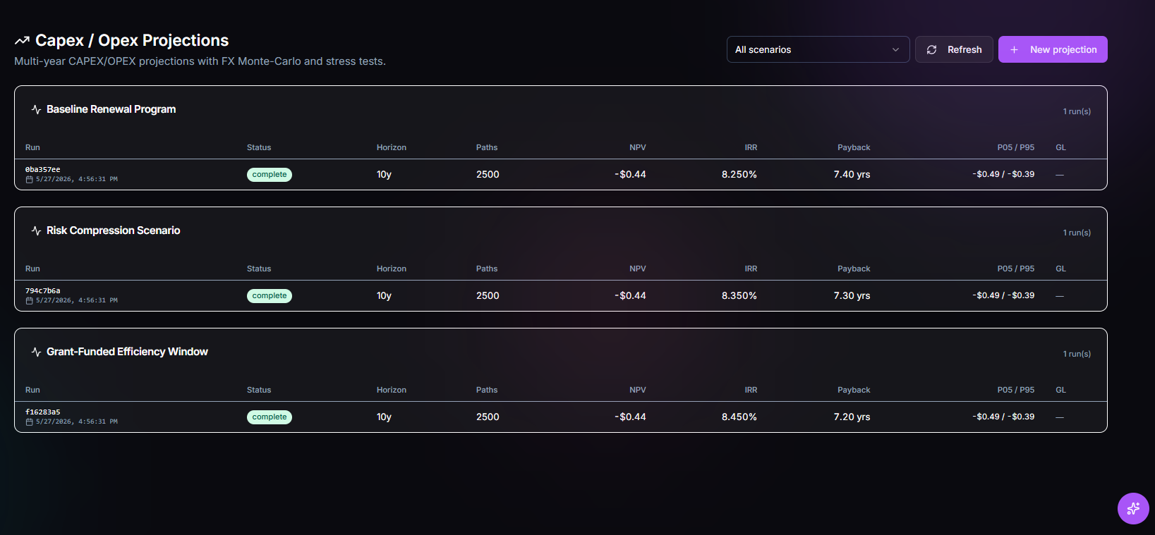Screen dimensions: 1155x535
Task: Click the activity icon beside Baseline Renewal Program
Action: 36,109
